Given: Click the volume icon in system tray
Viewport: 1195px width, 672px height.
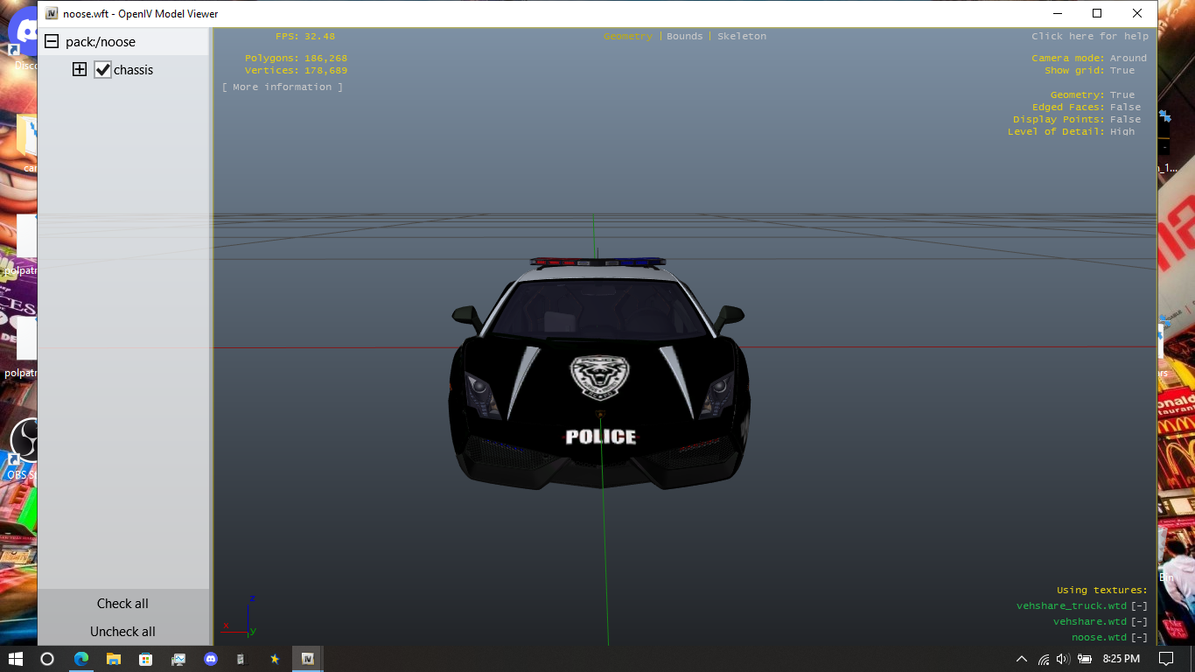Looking at the screenshot, I should coord(1063,659).
